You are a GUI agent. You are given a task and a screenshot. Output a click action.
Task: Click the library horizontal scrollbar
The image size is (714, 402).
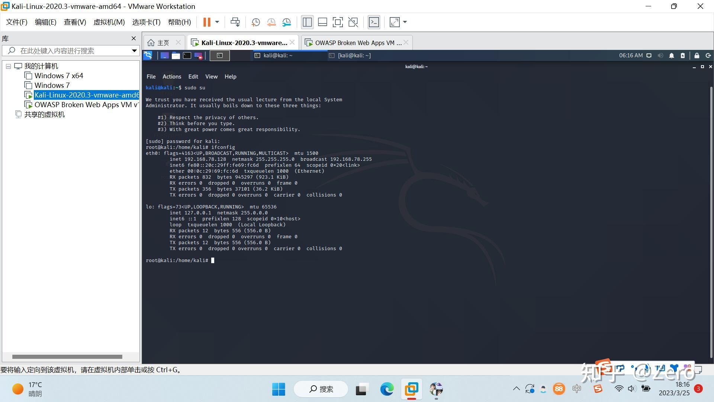[67, 357]
